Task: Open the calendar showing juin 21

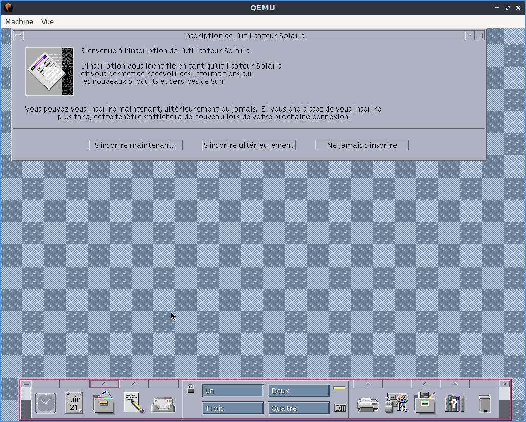Action: pyautogui.click(x=74, y=403)
